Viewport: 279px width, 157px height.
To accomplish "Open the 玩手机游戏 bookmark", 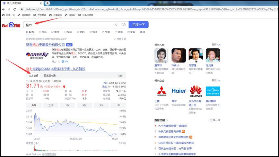I will coord(86,15).
